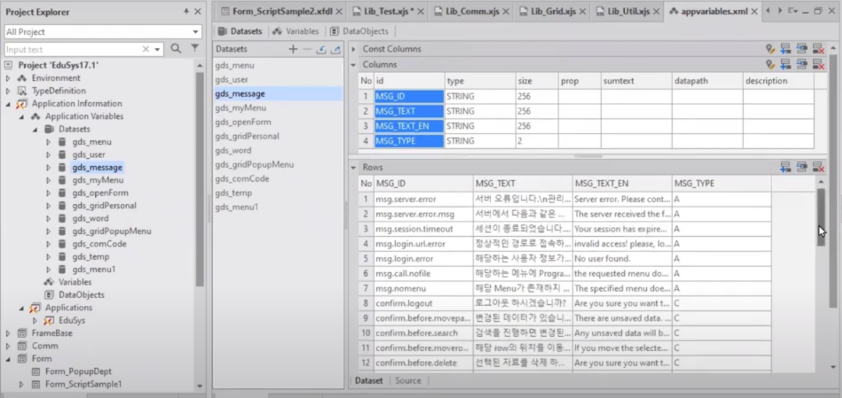The width and height of the screenshot is (842, 398).
Task: Insert a row in Rows section
Action: 802,167
